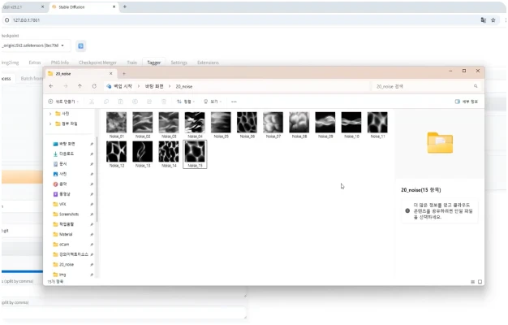Switch to details list view icon
This screenshot has width=508, height=325.
tap(472, 282)
